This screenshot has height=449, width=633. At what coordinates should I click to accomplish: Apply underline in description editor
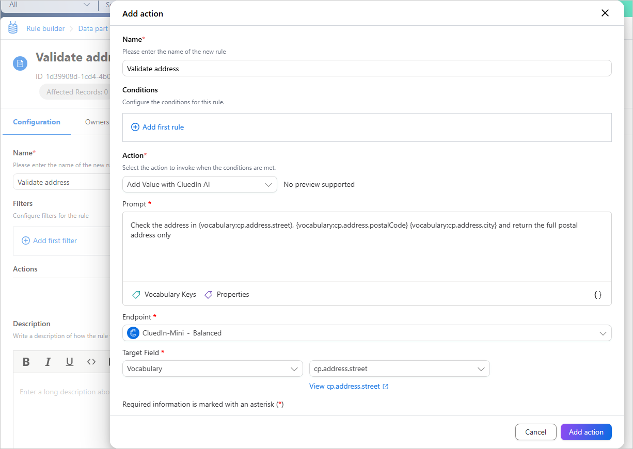click(x=70, y=362)
